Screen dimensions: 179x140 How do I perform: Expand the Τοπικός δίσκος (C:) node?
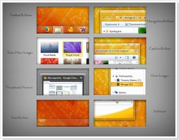pyautogui.click(x=115, y=80)
